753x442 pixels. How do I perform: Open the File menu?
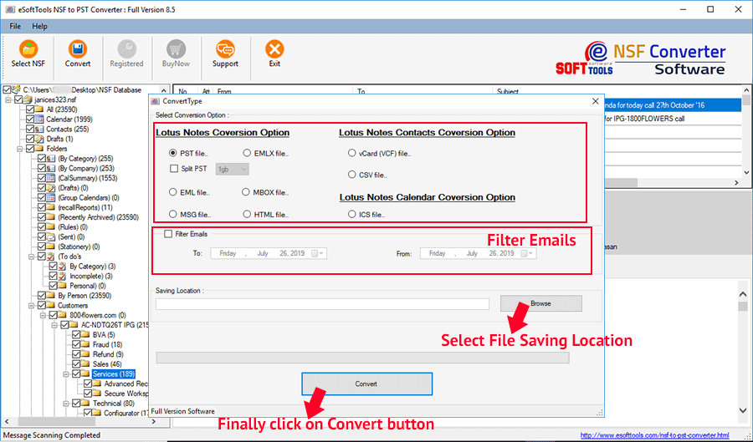click(x=15, y=27)
